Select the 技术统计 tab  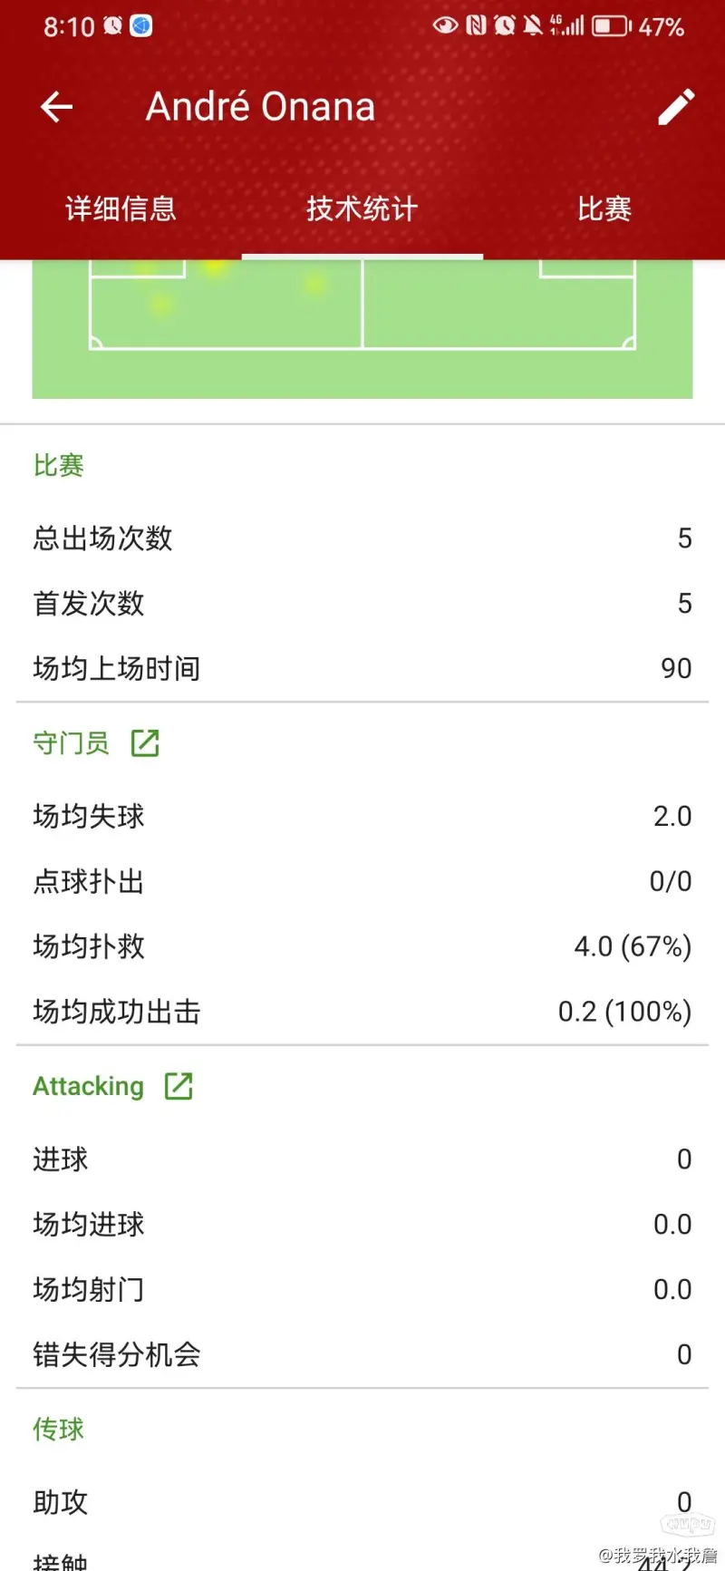tap(362, 209)
